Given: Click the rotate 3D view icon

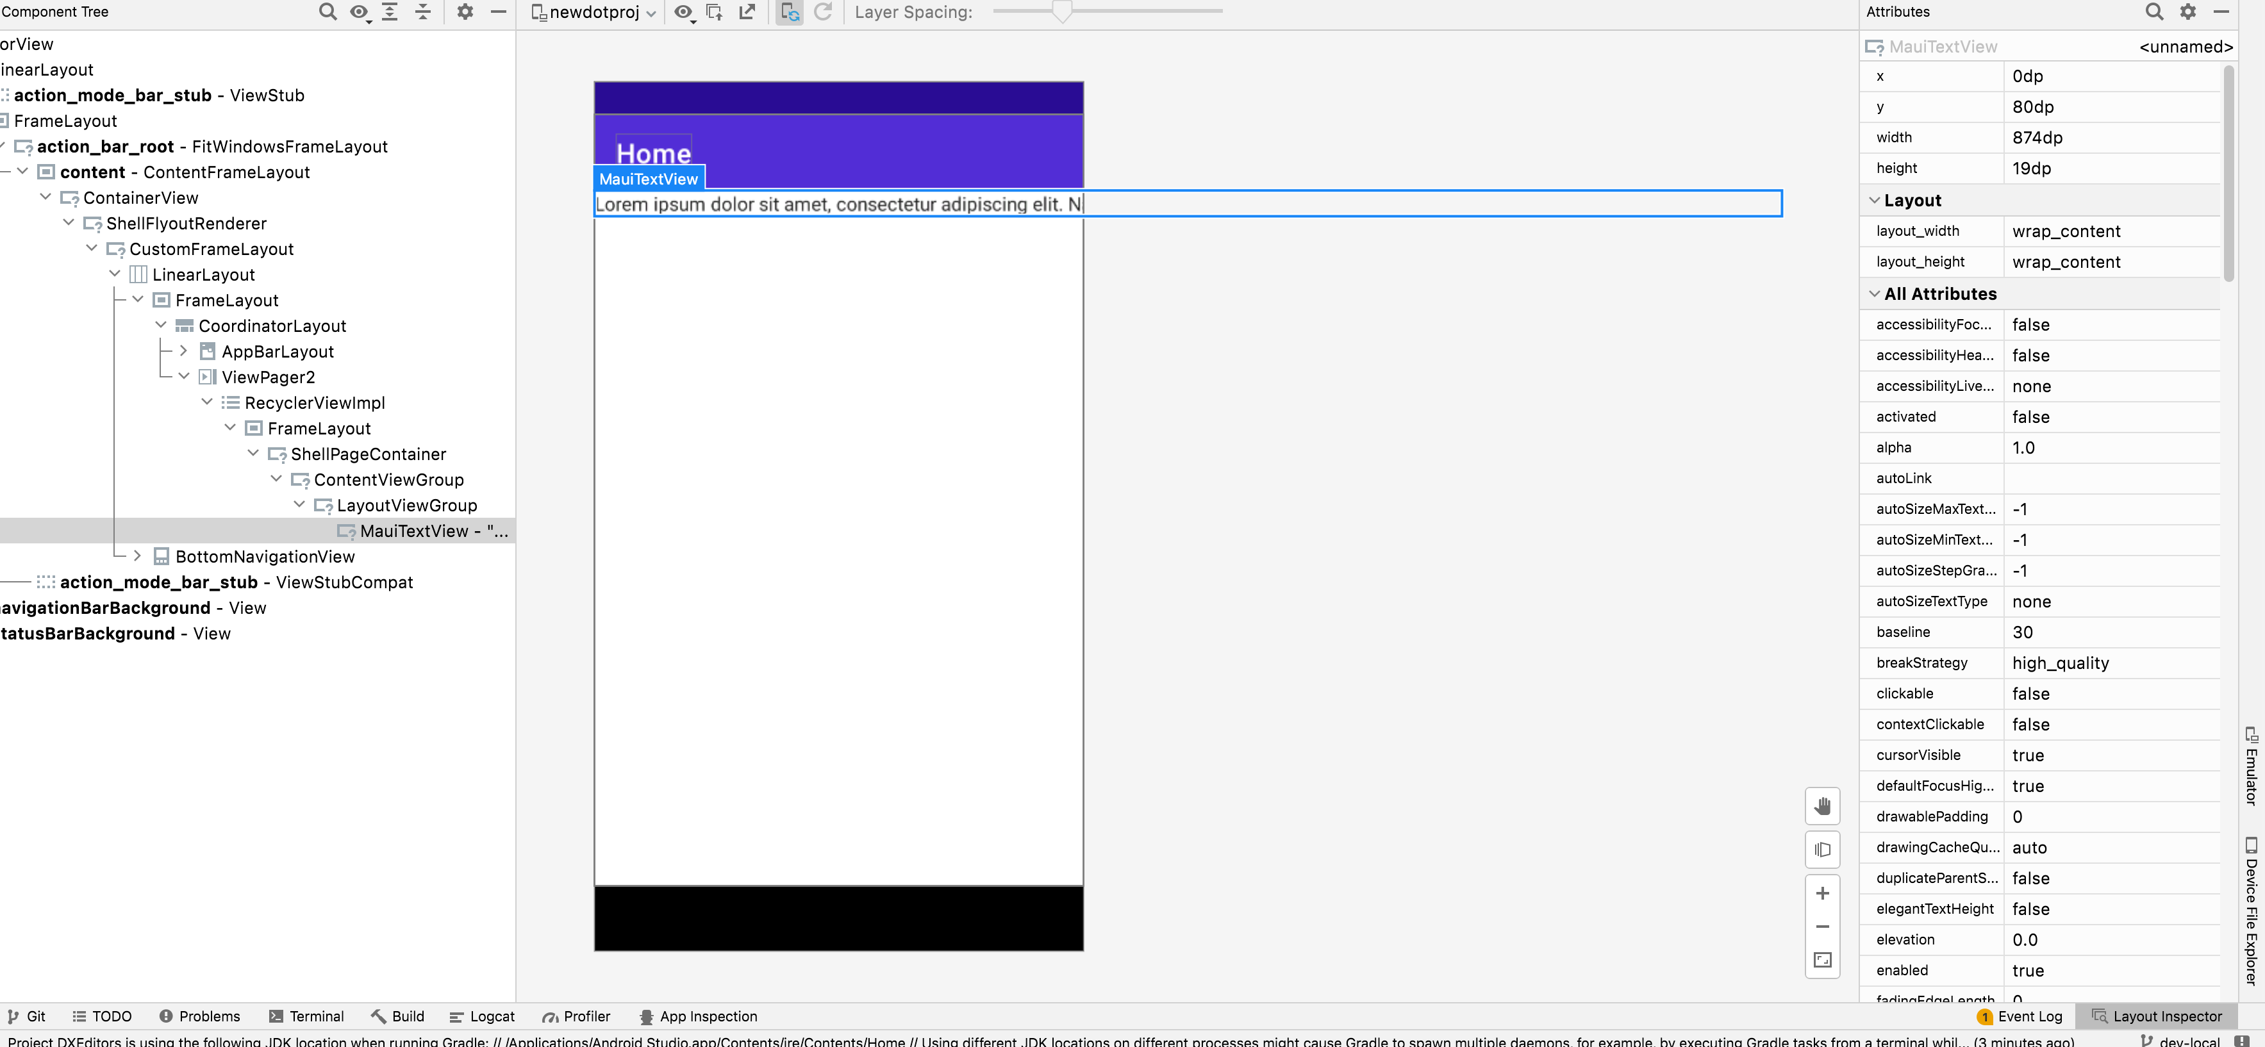Looking at the screenshot, I should tap(1822, 849).
